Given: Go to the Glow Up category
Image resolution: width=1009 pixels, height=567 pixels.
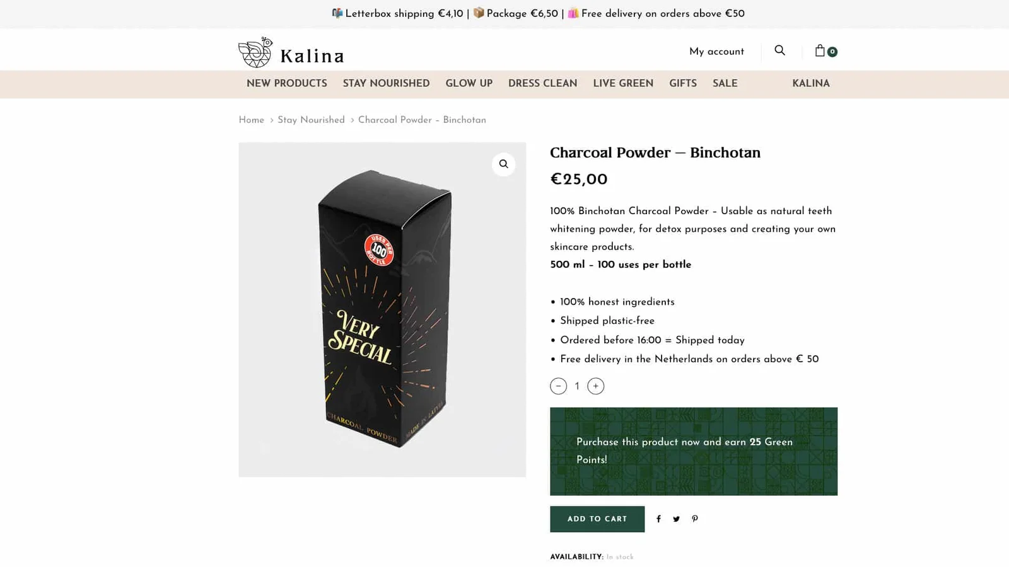Looking at the screenshot, I should click(x=469, y=84).
